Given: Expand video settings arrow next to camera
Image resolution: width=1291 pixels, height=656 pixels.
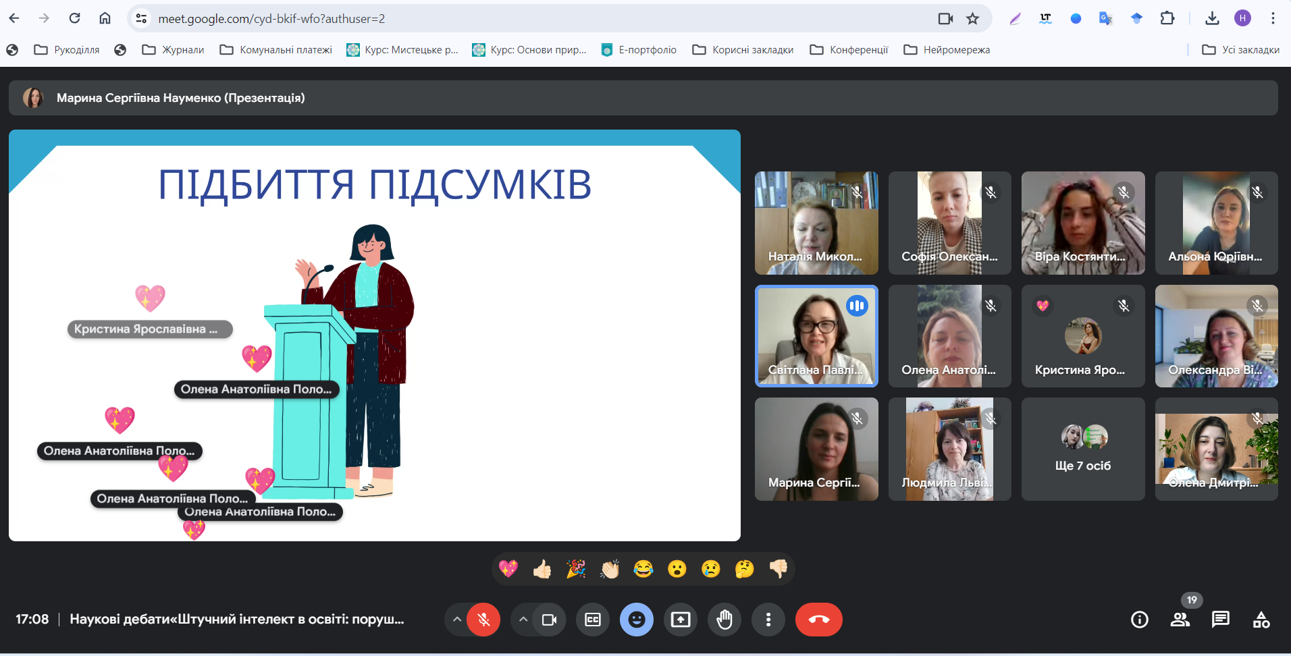Looking at the screenshot, I should point(523,620).
